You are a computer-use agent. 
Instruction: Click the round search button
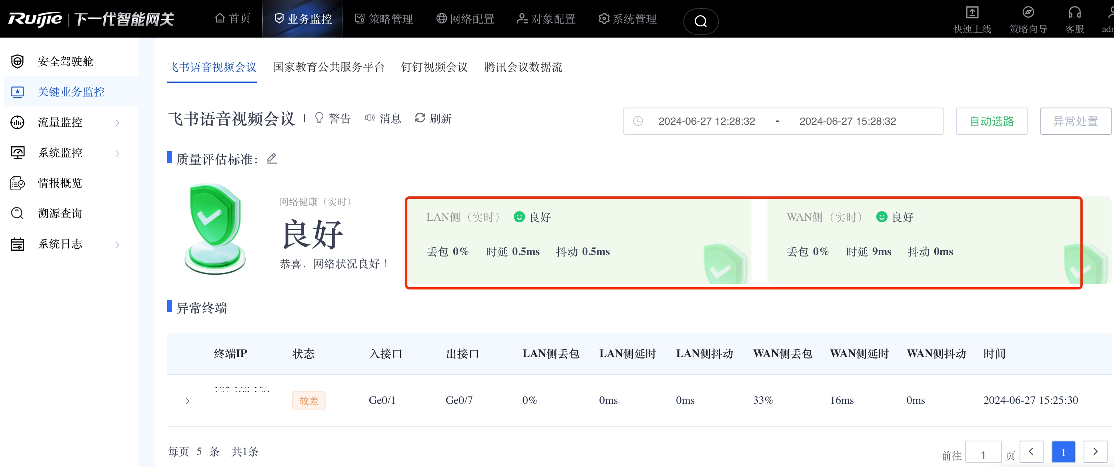pos(701,21)
